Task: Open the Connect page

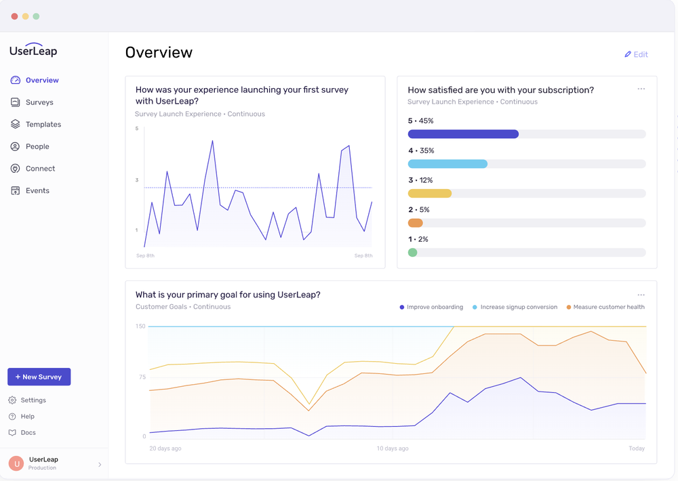Action: (40, 169)
